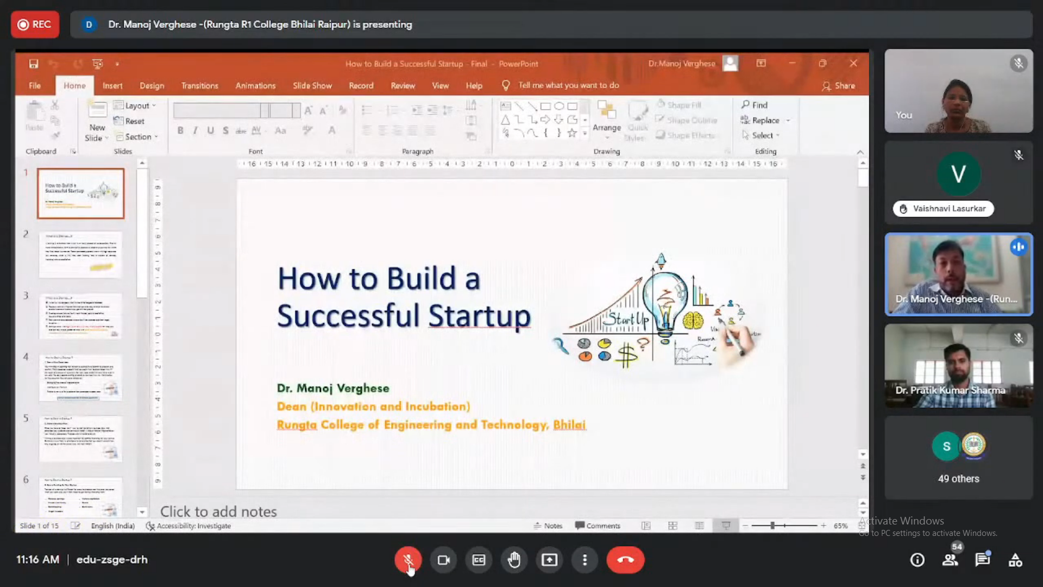Toggle the microphone mute button
Image resolution: width=1043 pixels, height=587 pixels.
[408, 560]
